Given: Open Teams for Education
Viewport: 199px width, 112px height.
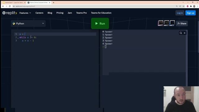Looking at the screenshot, I should point(101,13).
